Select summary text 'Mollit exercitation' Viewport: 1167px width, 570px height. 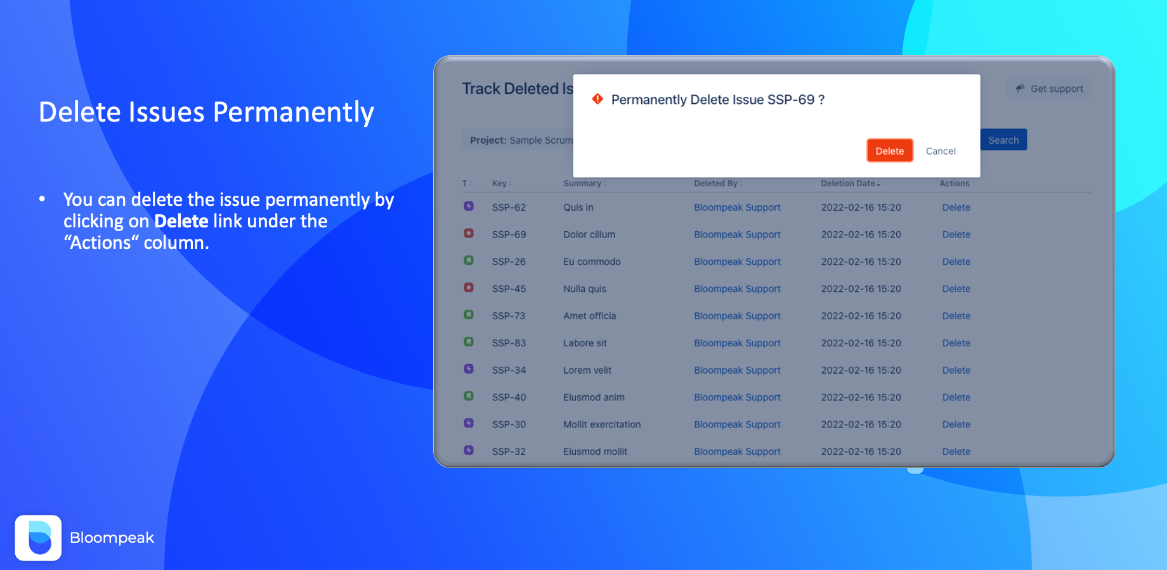pyautogui.click(x=602, y=424)
